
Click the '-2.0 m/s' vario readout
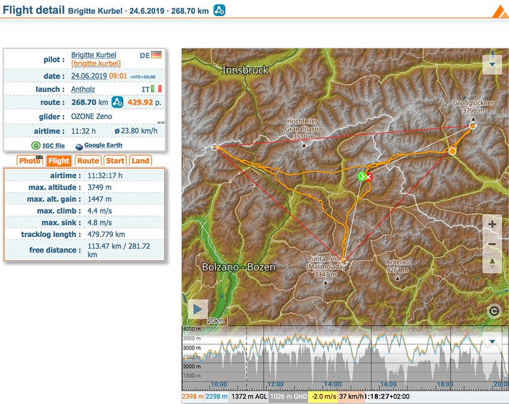[323, 396]
